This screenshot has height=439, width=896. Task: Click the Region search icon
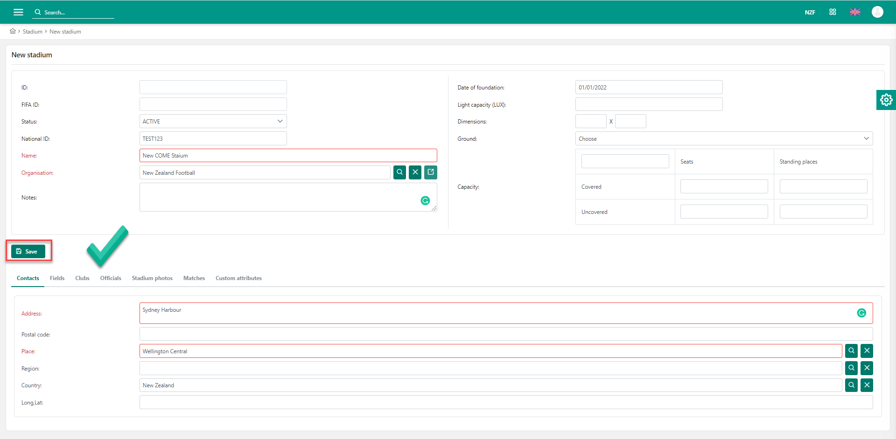(x=851, y=368)
